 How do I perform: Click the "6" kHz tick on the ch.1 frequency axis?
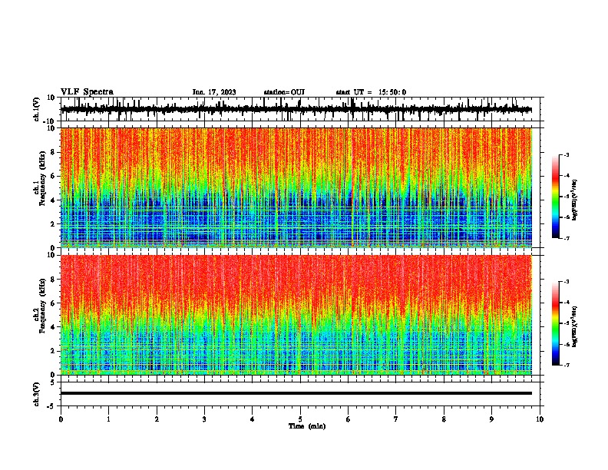54,176
